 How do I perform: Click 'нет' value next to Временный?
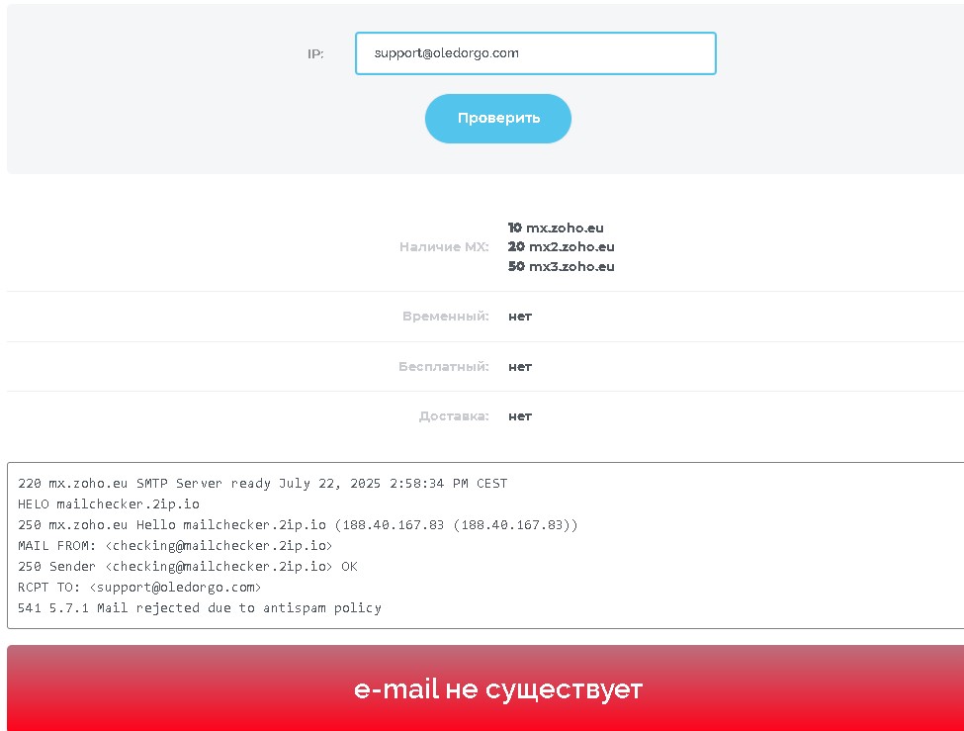[520, 317]
